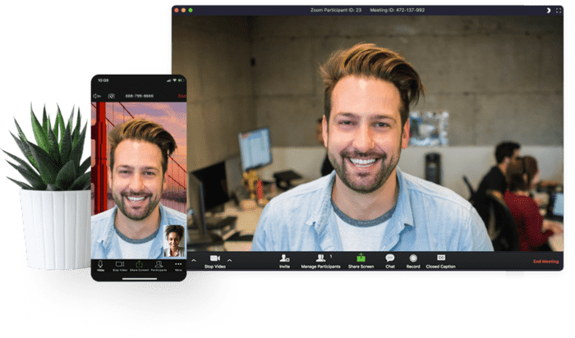Viewport: 575px width, 338px height.
Task: Invite people using desktop Invite icon
Action: coord(284,262)
